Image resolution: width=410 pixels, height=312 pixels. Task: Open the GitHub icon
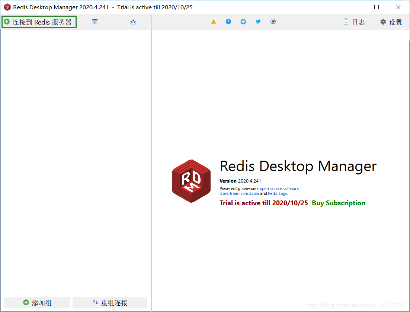[273, 22]
